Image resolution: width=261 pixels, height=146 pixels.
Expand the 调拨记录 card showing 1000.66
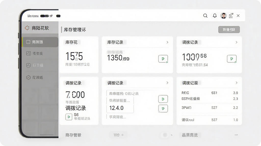[236, 42]
